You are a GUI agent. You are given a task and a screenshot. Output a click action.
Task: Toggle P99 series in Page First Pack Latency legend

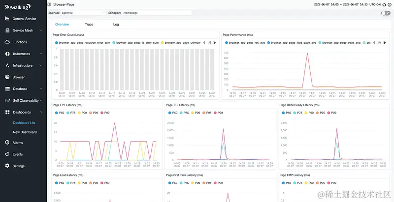pos(218,183)
